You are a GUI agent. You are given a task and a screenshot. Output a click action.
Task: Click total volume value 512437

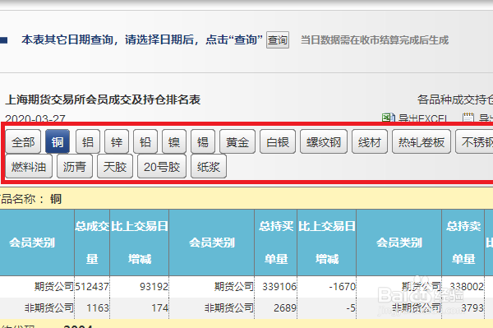click(92, 287)
